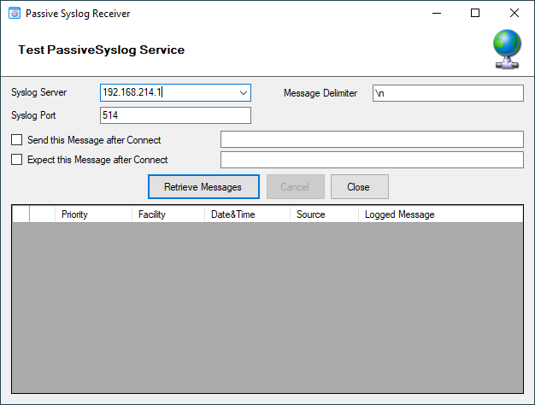535x405 pixels.
Task: Close the window with the title bar X
Action: (x=514, y=14)
